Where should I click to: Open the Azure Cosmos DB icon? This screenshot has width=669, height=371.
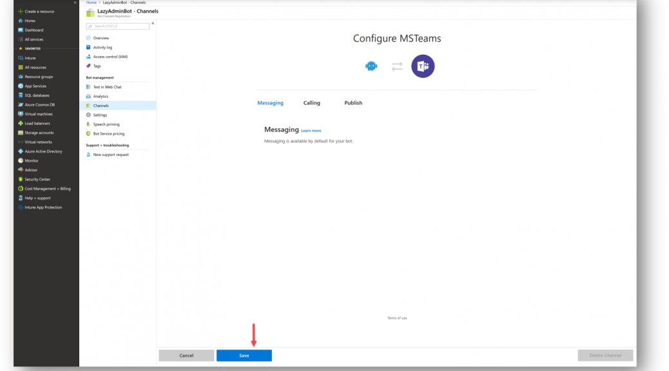point(21,105)
